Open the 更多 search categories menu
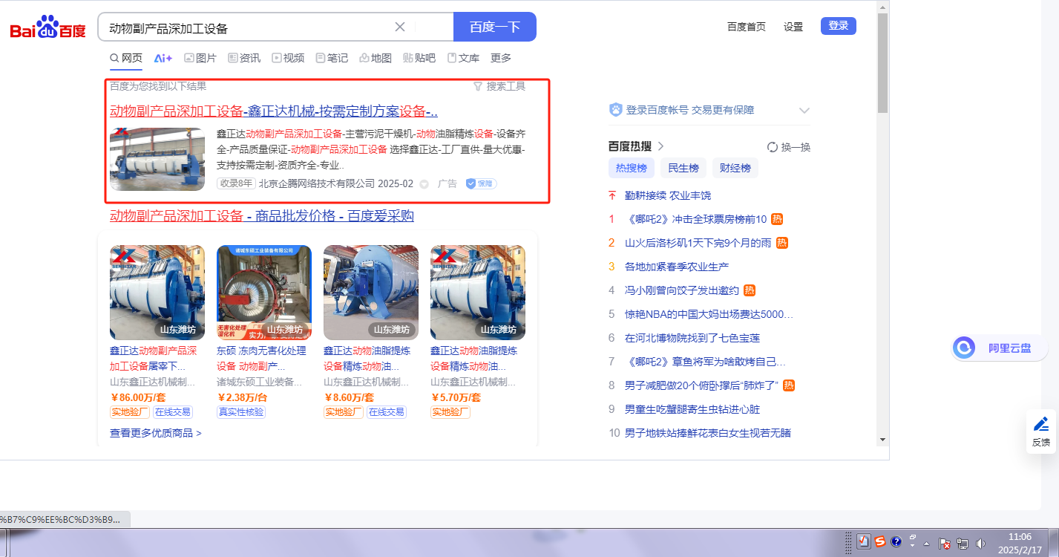Screen dimensions: 1059x557 tap(501, 58)
